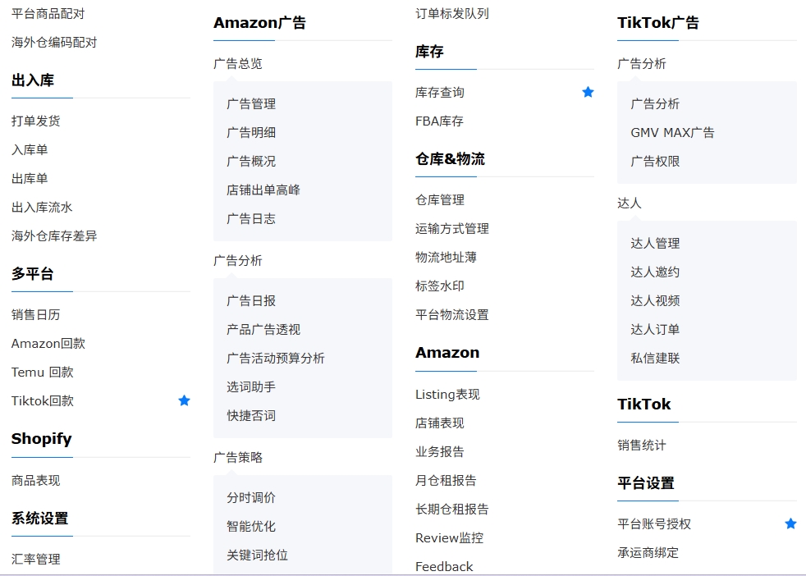
Task: Open Amazon 广告管理
Action: coord(251,103)
